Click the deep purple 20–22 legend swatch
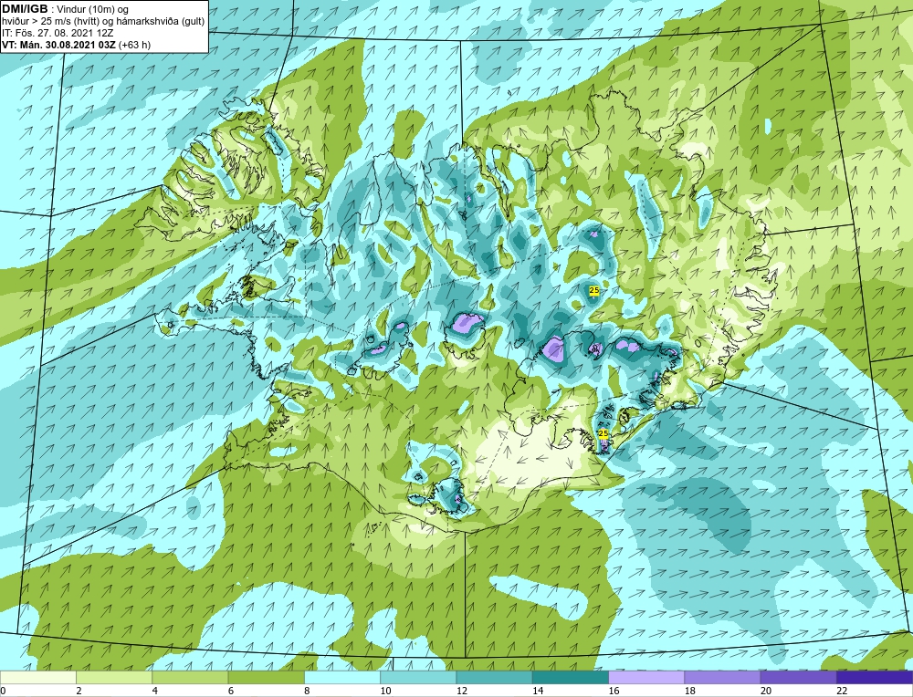This screenshot has width=913, height=697. tap(798, 677)
